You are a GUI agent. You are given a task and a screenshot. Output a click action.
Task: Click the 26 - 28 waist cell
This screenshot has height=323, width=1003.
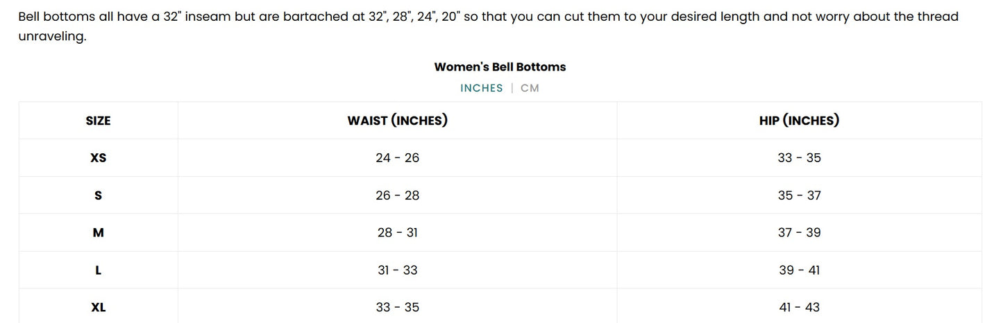[x=397, y=195]
